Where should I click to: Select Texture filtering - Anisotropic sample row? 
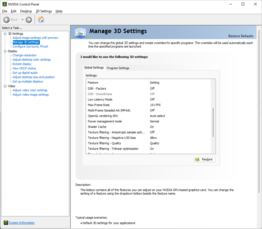pyautogui.click(x=148, y=132)
